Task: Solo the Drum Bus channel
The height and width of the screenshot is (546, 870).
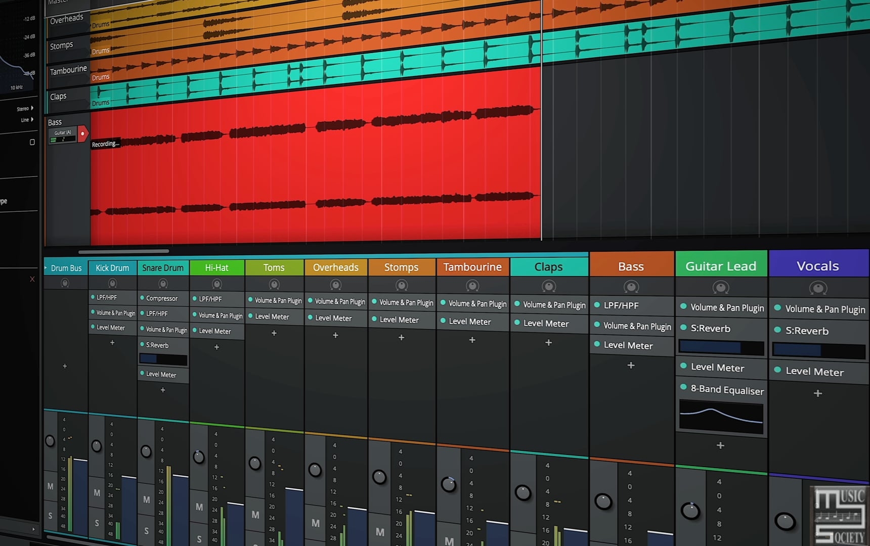Action: click(50, 516)
